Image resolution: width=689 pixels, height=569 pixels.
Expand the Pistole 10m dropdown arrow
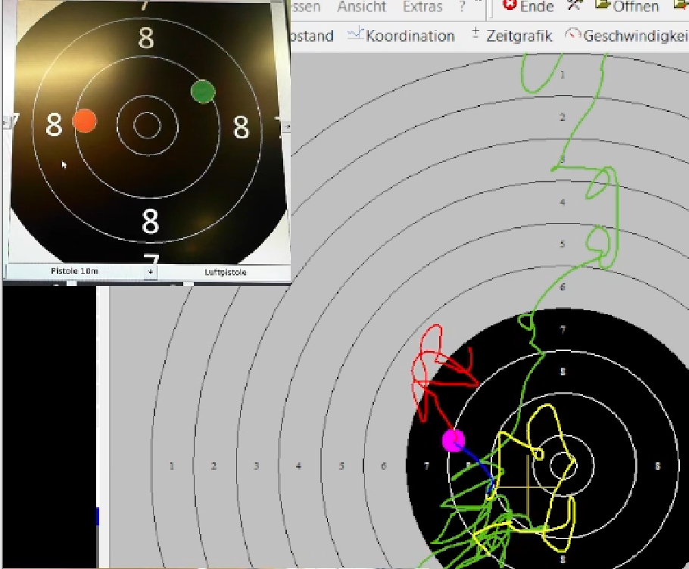pyautogui.click(x=151, y=272)
